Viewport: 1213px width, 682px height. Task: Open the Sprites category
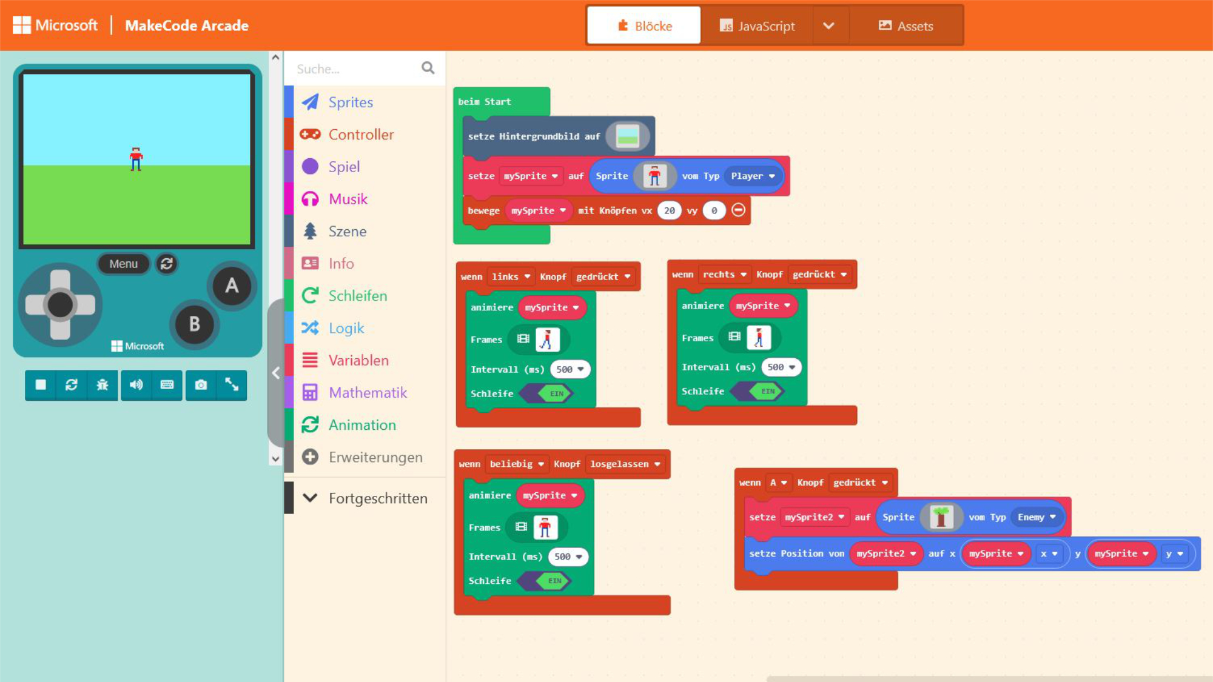[x=365, y=102]
